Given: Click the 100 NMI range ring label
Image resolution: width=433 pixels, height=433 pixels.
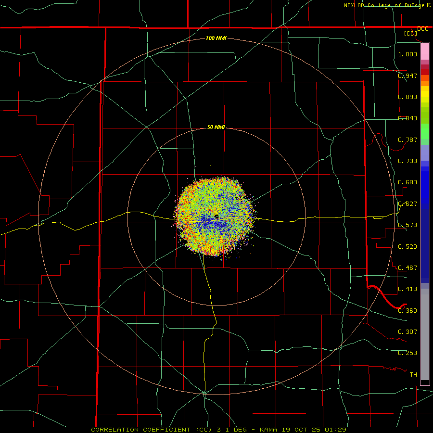Looking at the screenshot, I should click(216, 38).
